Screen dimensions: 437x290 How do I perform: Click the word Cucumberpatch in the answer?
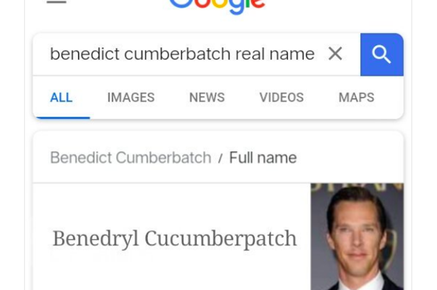[x=221, y=239]
